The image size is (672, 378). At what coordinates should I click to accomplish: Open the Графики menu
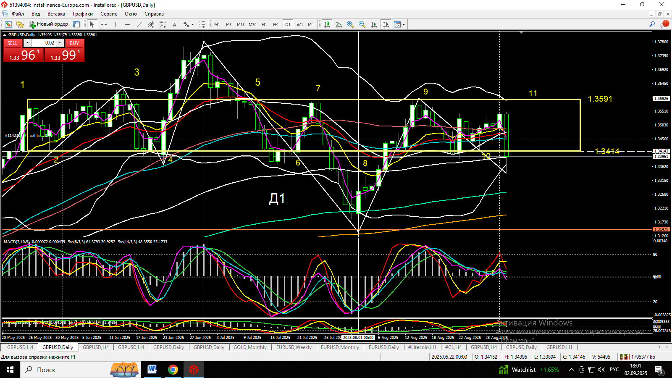coord(82,14)
